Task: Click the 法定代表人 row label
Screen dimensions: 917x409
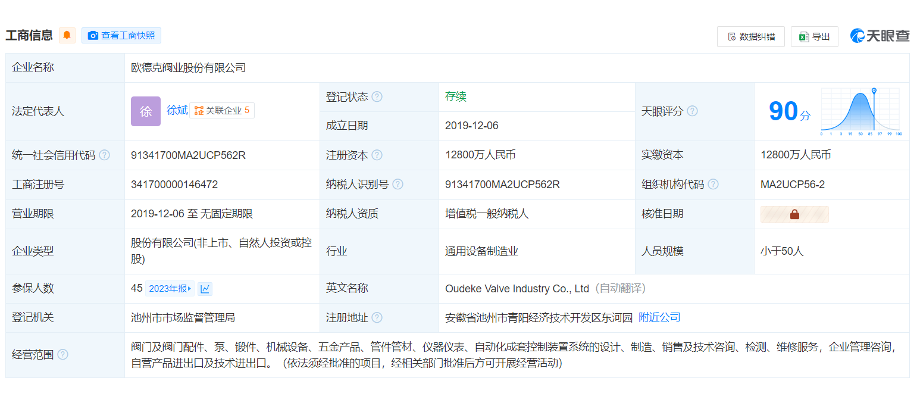Action: click(x=38, y=111)
